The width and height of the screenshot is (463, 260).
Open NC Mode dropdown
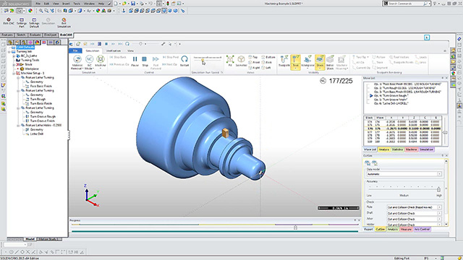(x=89, y=63)
